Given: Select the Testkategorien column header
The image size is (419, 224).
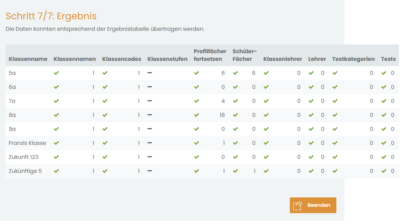Looking at the screenshot, I should 353,59.
